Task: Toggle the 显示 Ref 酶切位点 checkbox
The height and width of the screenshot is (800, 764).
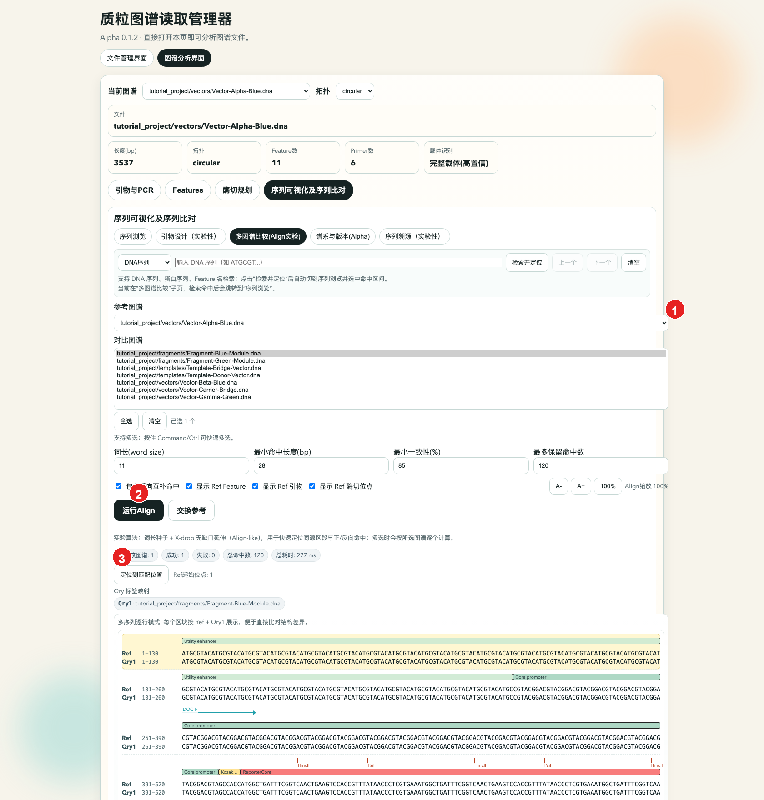Action: point(312,486)
